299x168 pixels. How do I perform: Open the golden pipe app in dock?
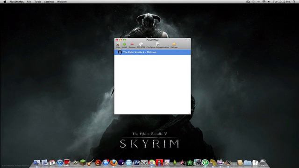click(213, 162)
